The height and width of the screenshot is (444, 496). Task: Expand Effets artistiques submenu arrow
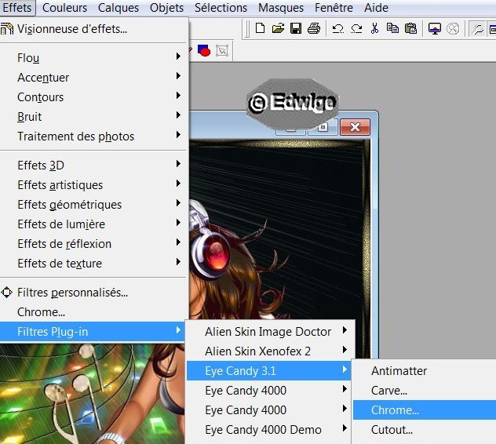[178, 184]
